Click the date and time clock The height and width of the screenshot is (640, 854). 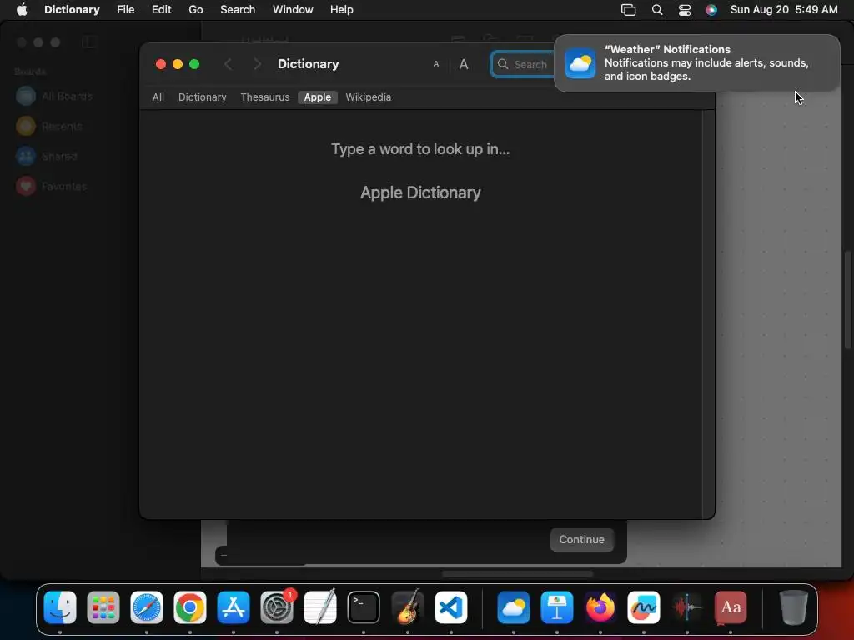coord(784,10)
